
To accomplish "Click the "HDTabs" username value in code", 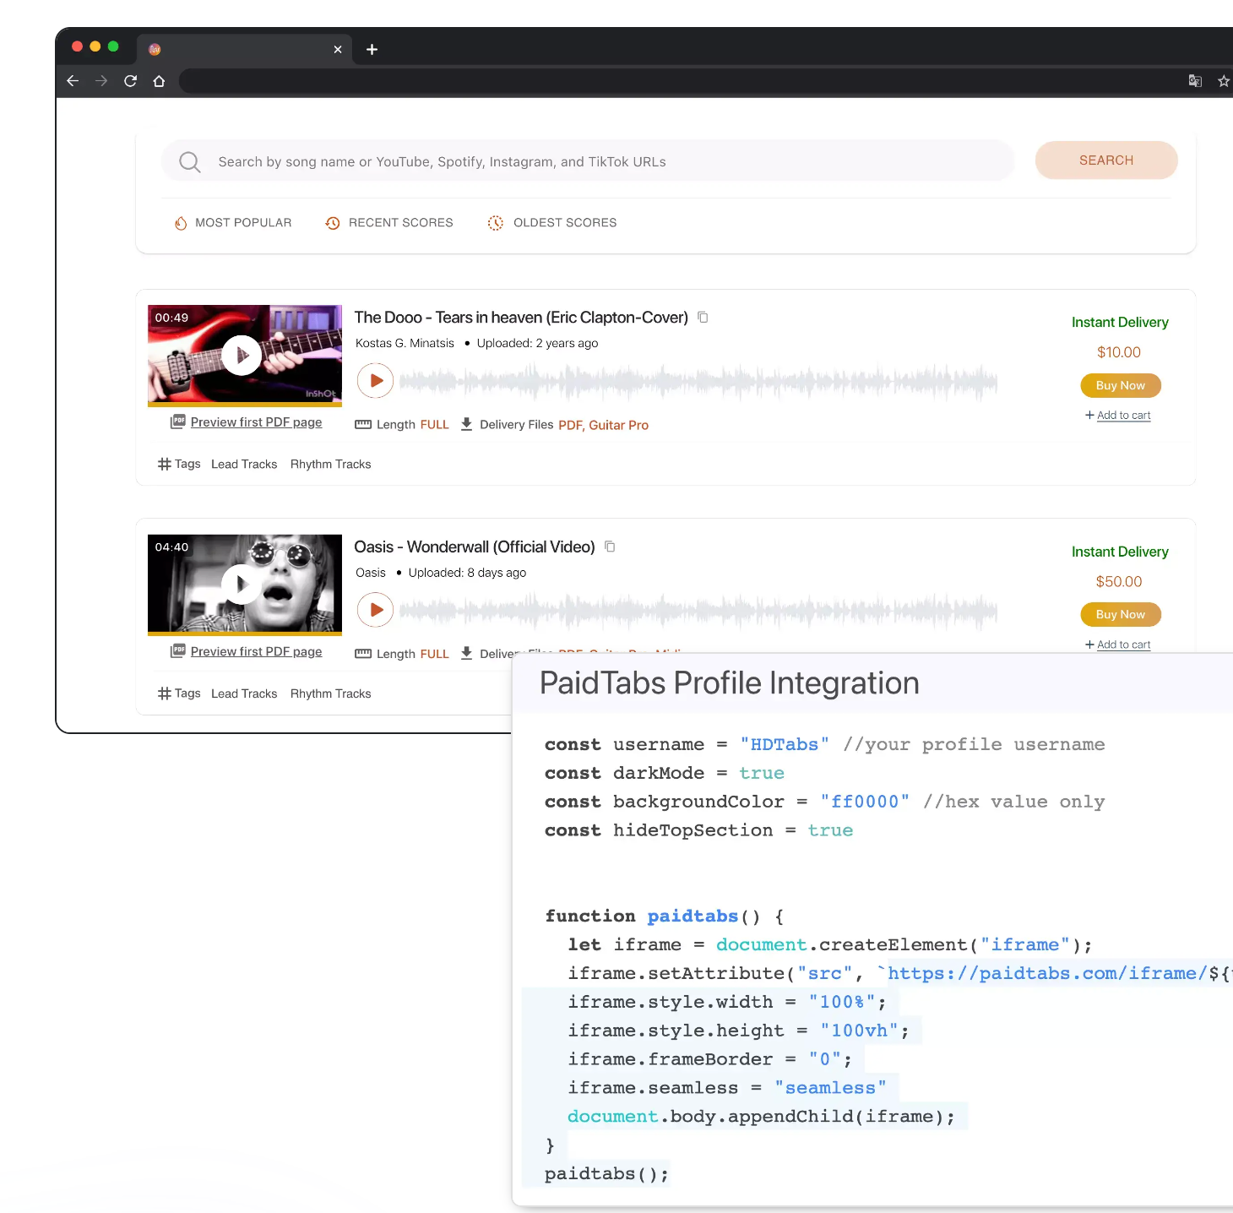I will tap(785, 744).
